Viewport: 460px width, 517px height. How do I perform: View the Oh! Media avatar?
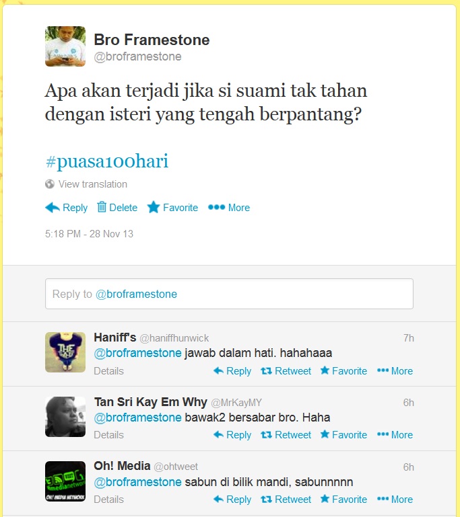pos(65,481)
